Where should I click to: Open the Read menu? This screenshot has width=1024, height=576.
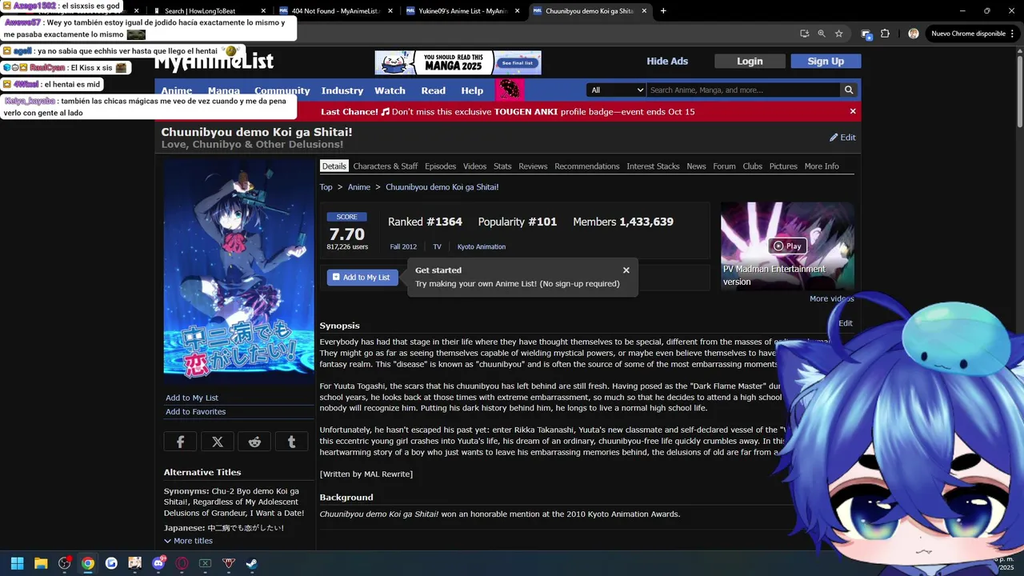click(x=433, y=90)
